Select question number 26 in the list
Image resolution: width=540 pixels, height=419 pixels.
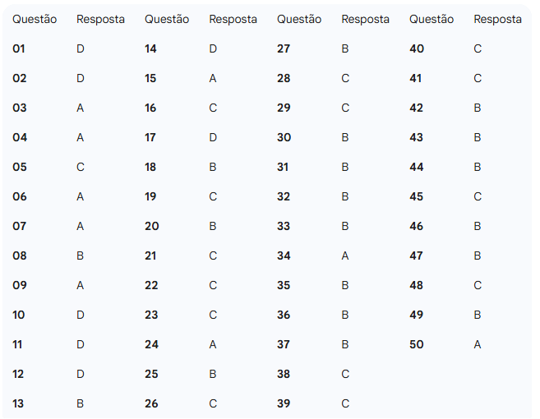pos(151,404)
